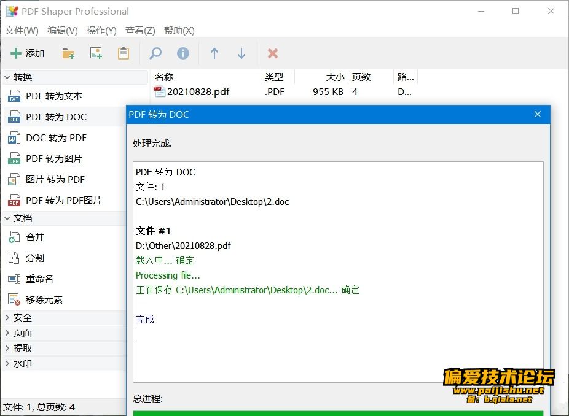Viewport: 569px width, 416px height.
Task: Click status bar text 文件: 1, 总页数: 4
Action: click(x=39, y=407)
